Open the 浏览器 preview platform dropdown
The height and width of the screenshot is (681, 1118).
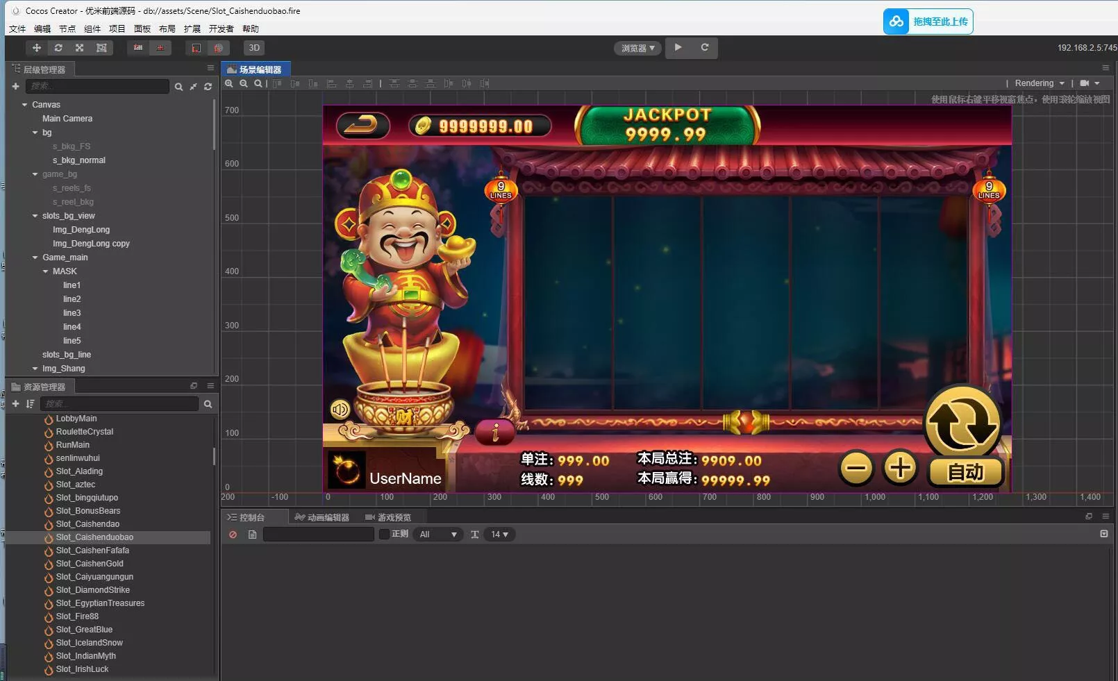[x=637, y=48]
